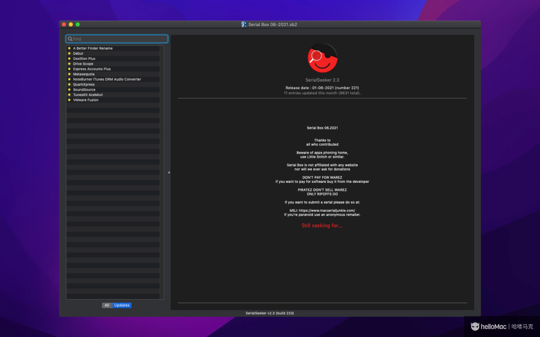Viewport: 540px width, 337px height.
Task: Click the Still seeking for... text
Action: pos(322,226)
